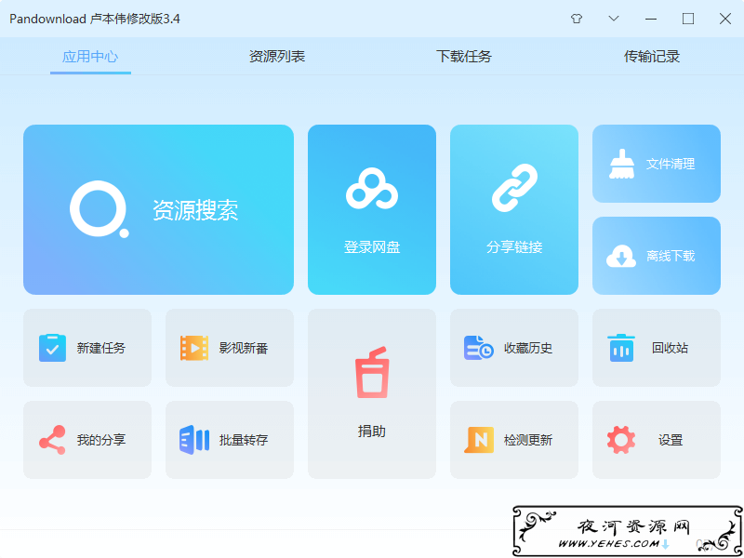Click the 检测更新 N icon
The width and height of the screenshot is (744, 558).
tap(478, 440)
